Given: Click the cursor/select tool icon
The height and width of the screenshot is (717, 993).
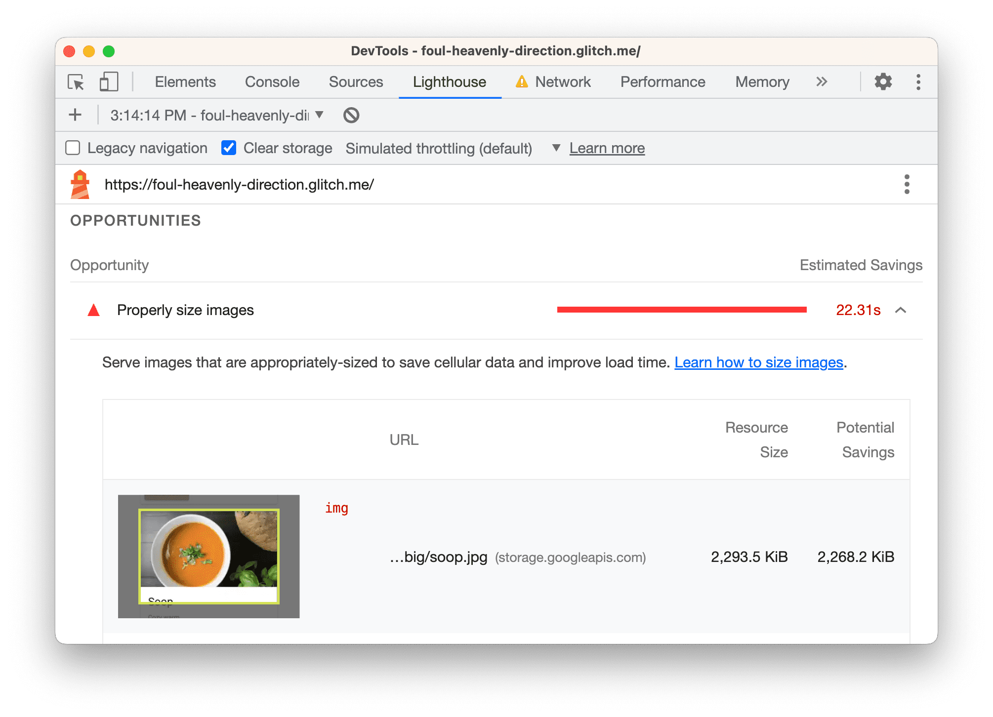Looking at the screenshot, I should [x=77, y=82].
